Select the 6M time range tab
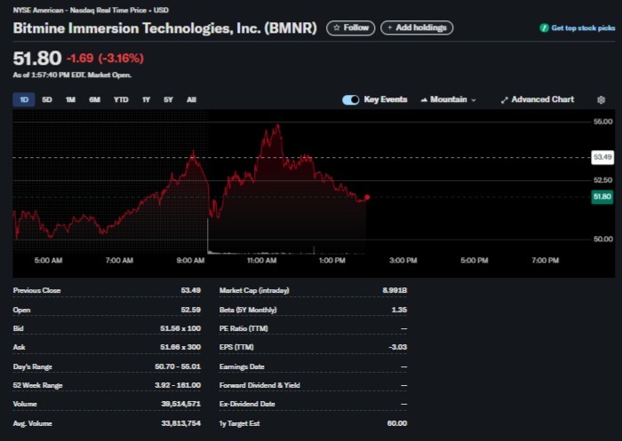 (x=94, y=99)
